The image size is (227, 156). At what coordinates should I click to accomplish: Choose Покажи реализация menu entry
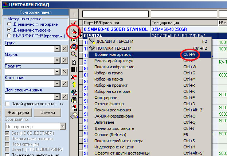pos(150,110)
